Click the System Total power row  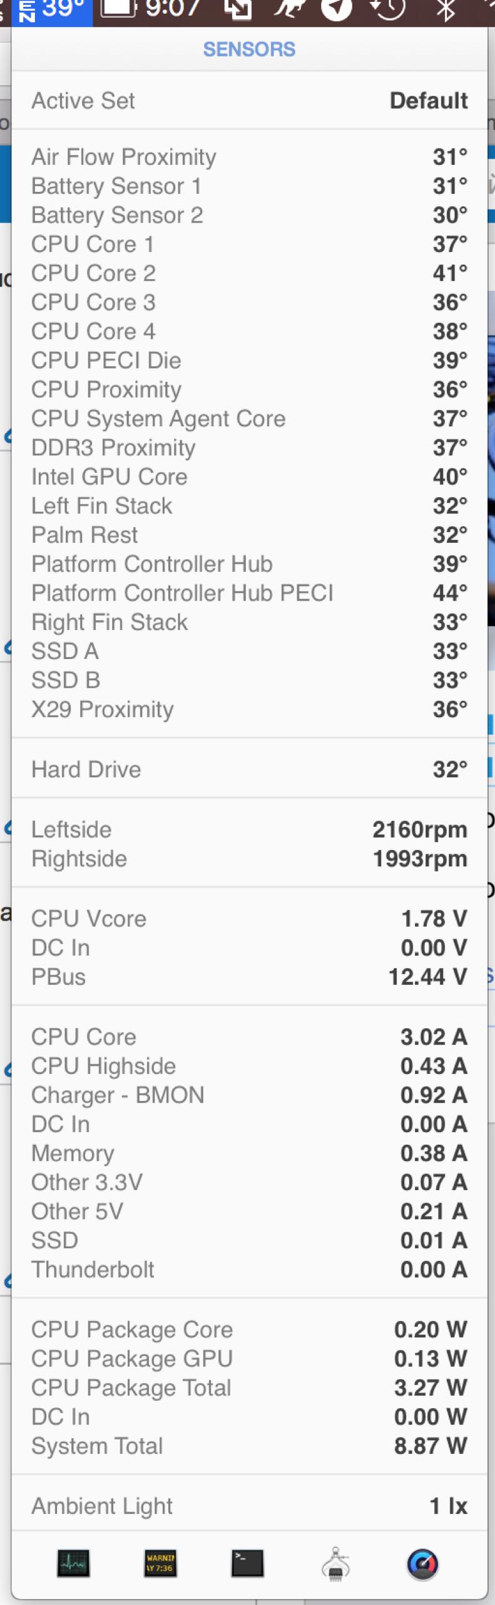[x=249, y=1446]
